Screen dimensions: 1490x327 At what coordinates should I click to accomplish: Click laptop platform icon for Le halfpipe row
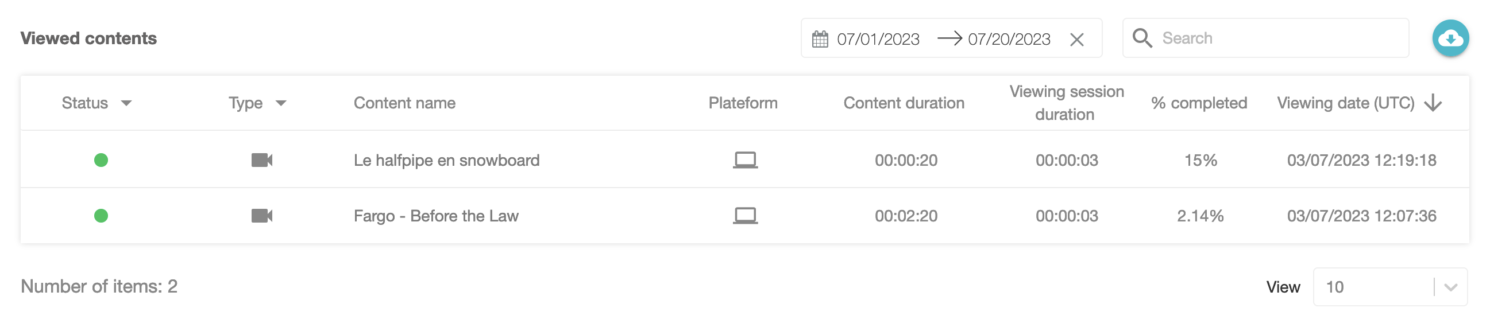click(x=745, y=160)
